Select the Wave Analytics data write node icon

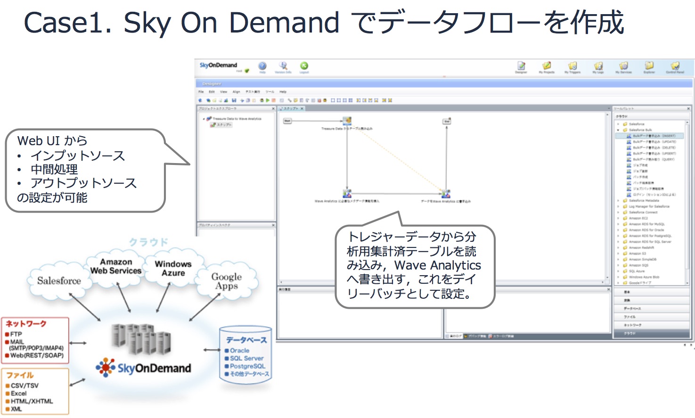click(x=446, y=193)
